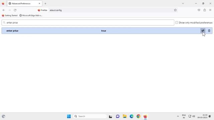
Task: Select the true value text
Action: tap(104, 31)
